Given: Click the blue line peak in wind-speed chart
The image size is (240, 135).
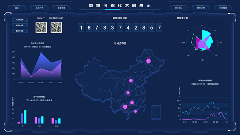Looking at the screenshot, I should (x=212, y=101).
